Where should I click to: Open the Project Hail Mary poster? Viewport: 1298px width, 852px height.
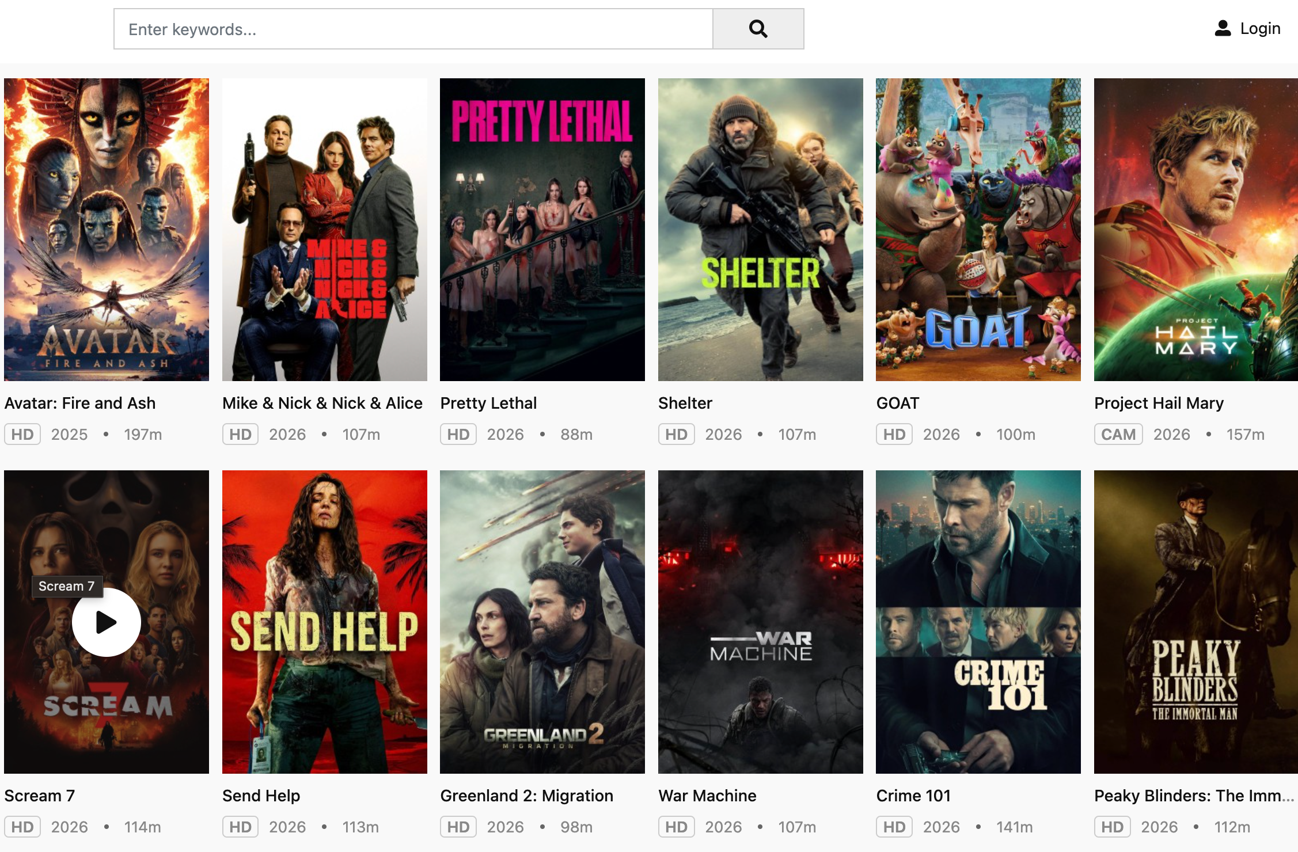pyautogui.click(x=1196, y=230)
